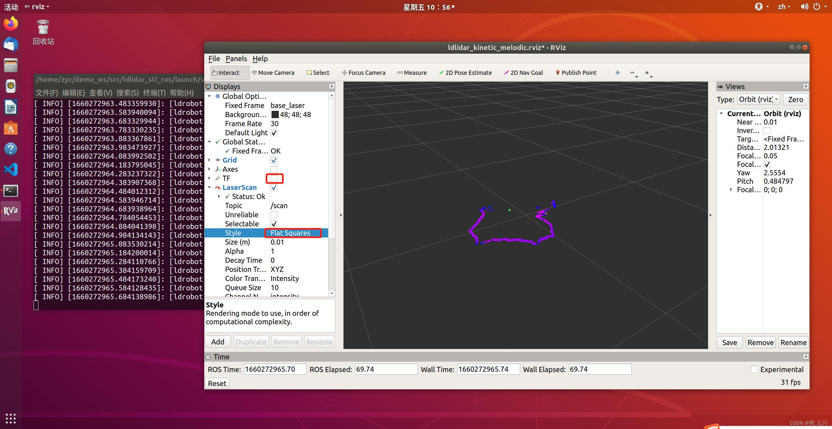Select the 2D Nav Goal tool
The height and width of the screenshot is (429, 832).
525,73
